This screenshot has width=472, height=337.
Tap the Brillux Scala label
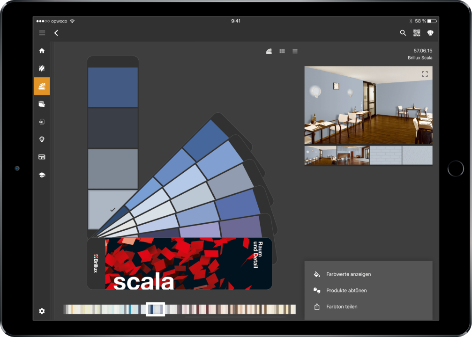pos(420,58)
